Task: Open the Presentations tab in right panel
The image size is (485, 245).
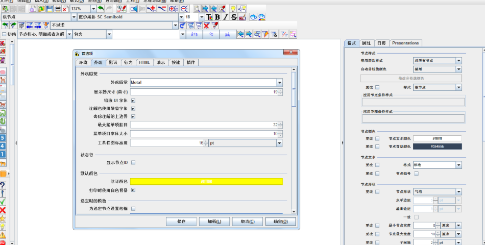Action: 405,43
